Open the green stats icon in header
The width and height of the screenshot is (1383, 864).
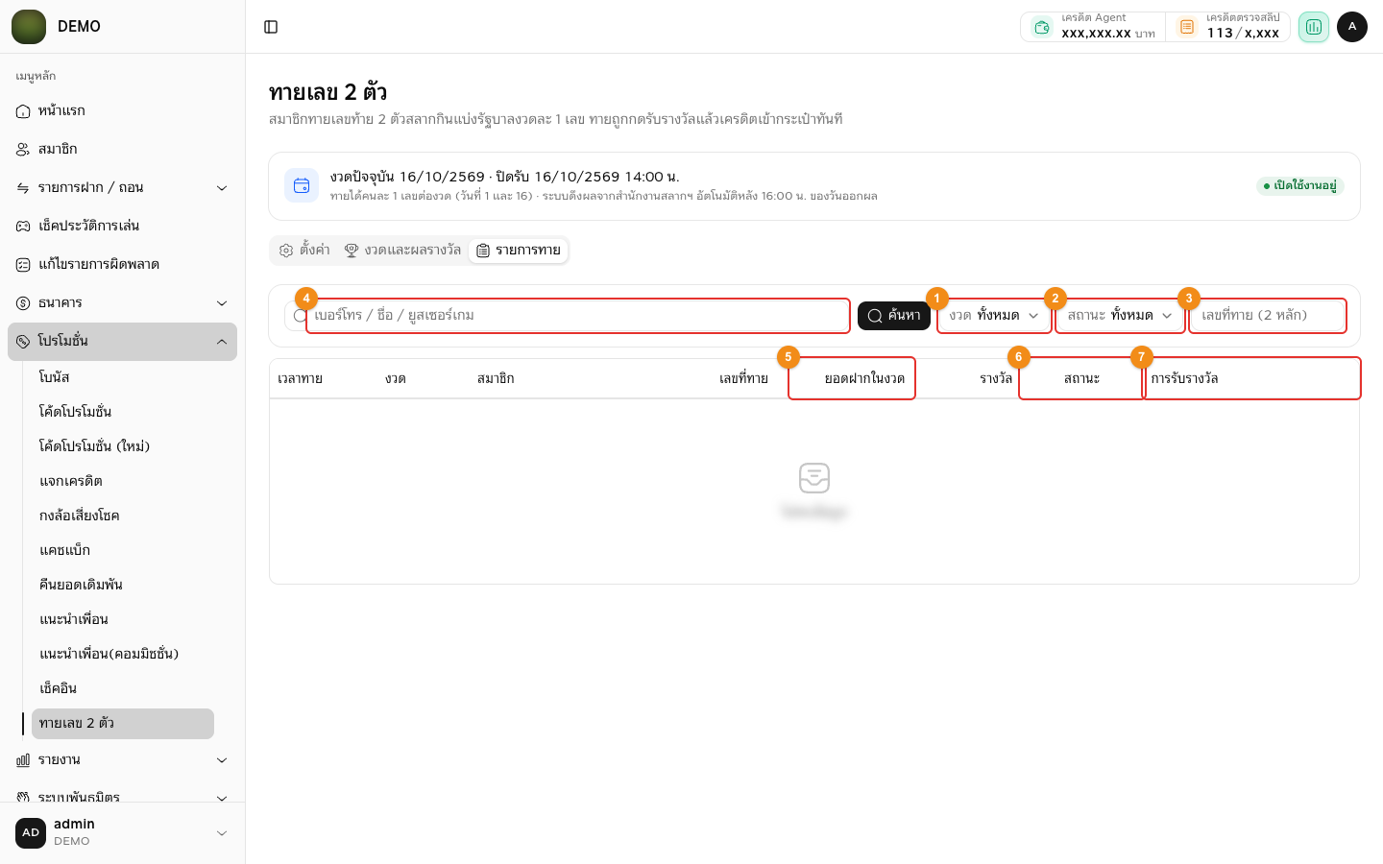tap(1313, 27)
